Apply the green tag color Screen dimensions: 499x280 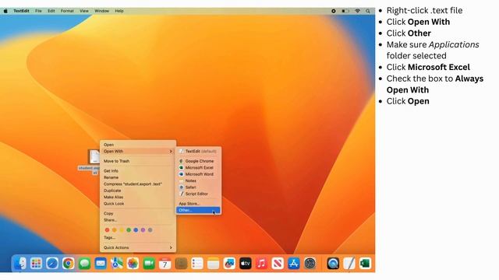click(129, 230)
